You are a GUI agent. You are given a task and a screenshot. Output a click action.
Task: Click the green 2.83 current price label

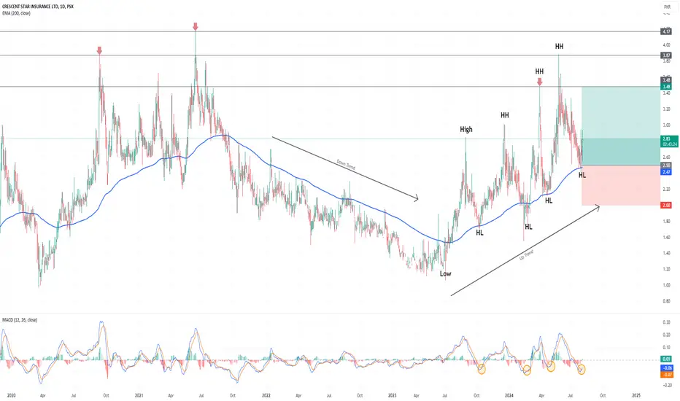(x=669, y=141)
